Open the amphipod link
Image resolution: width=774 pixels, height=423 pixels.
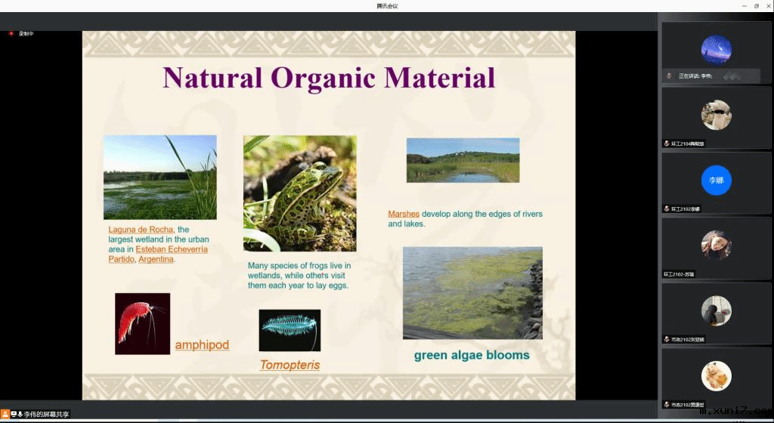click(202, 345)
